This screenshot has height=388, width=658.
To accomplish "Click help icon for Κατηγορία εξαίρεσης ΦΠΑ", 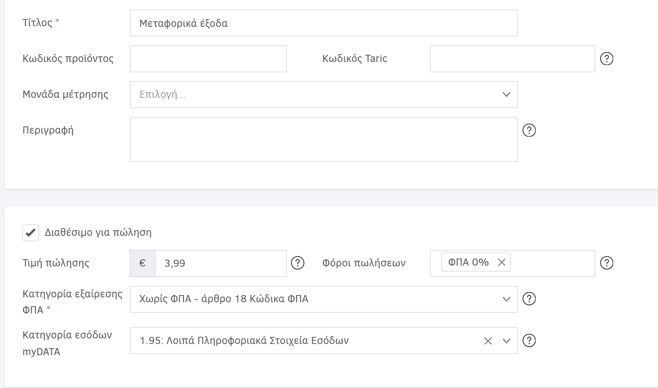I will (x=529, y=299).
